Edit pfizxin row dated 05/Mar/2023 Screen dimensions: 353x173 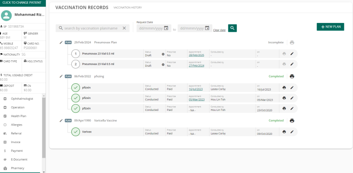292,98
